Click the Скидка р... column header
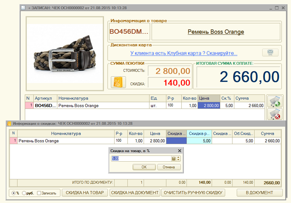The image size is (291, 203). tap(199, 133)
